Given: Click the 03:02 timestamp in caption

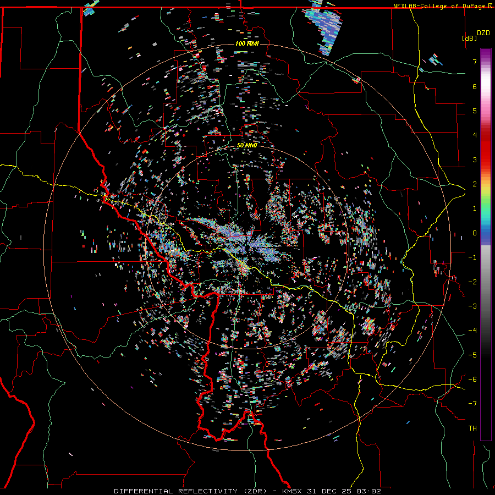Looking at the screenshot, I should tap(369, 491).
